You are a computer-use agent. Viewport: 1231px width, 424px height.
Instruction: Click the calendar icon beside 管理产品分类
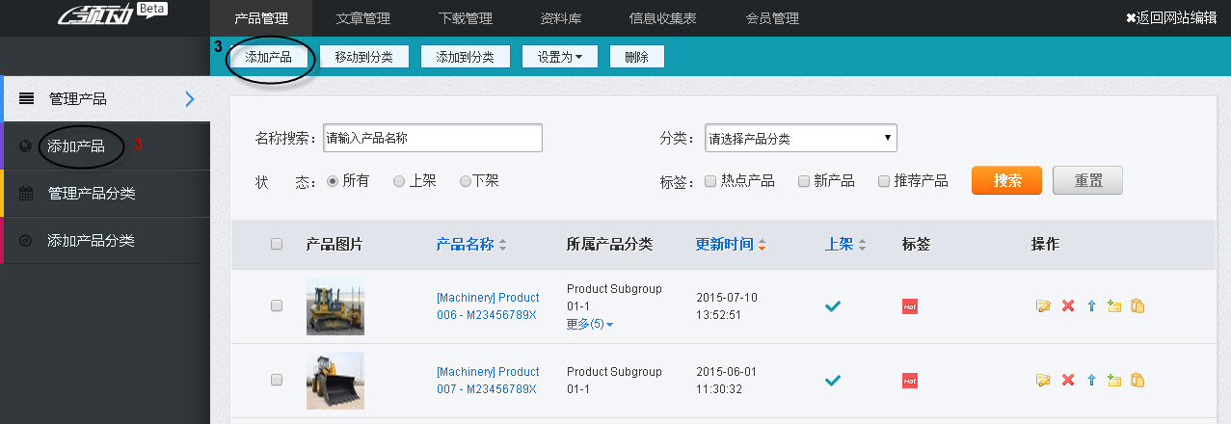pyautogui.click(x=26, y=194)
